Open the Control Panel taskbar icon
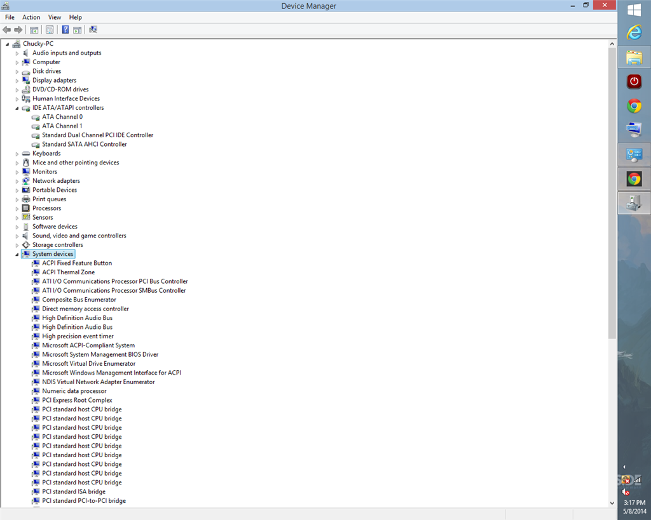The height and width of the screenshot is (520, 651). click(634, 155)
